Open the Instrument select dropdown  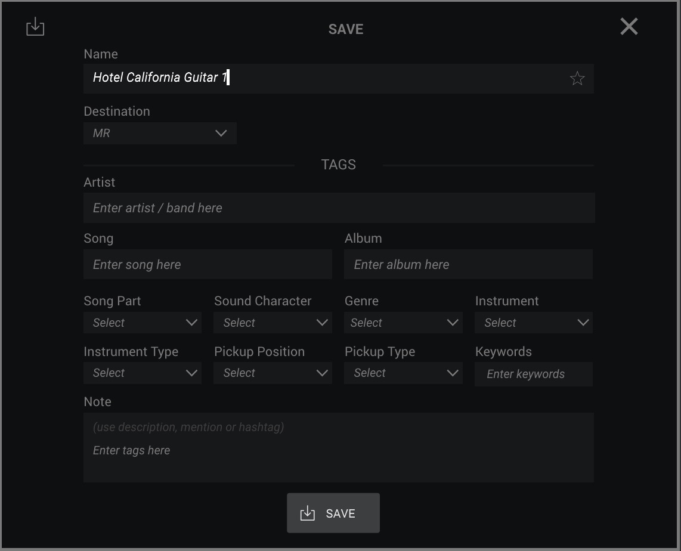pyautogui.click(x=534, y=323)
